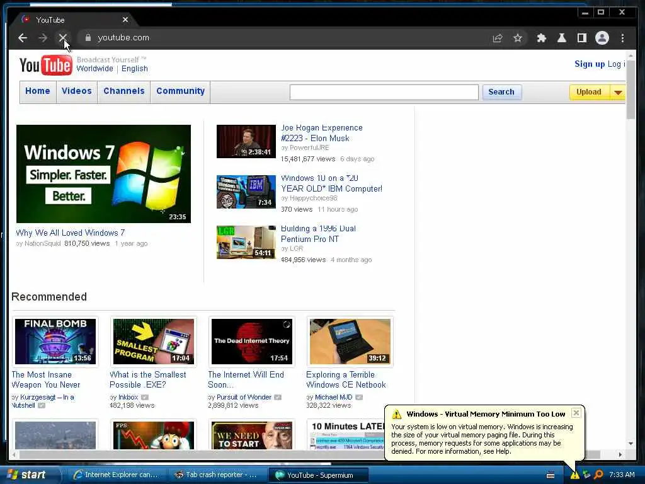645x484 pixels.
Task: Click What is the Smallest Possible .EXE title
Action: 147,380
